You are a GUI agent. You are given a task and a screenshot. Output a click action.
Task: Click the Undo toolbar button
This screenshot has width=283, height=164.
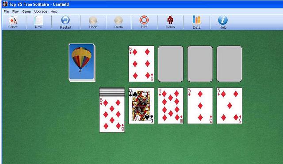93,22
